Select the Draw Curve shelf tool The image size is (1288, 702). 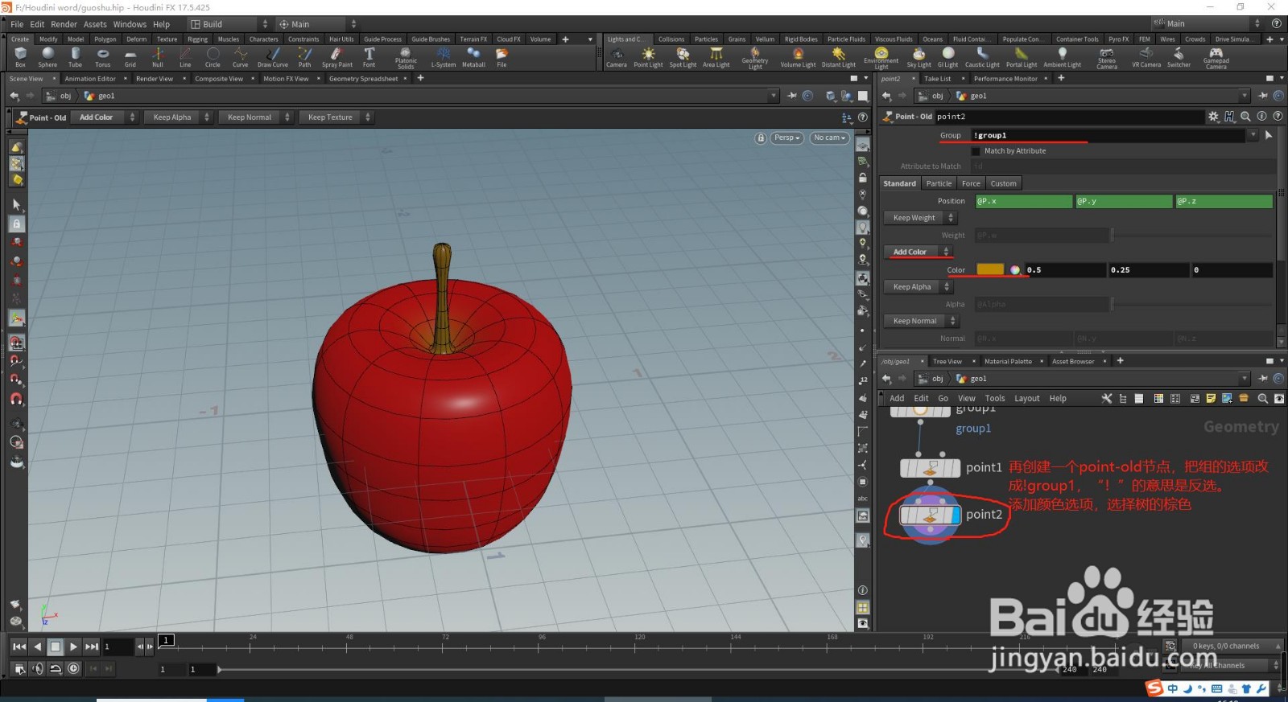[273, 57]
